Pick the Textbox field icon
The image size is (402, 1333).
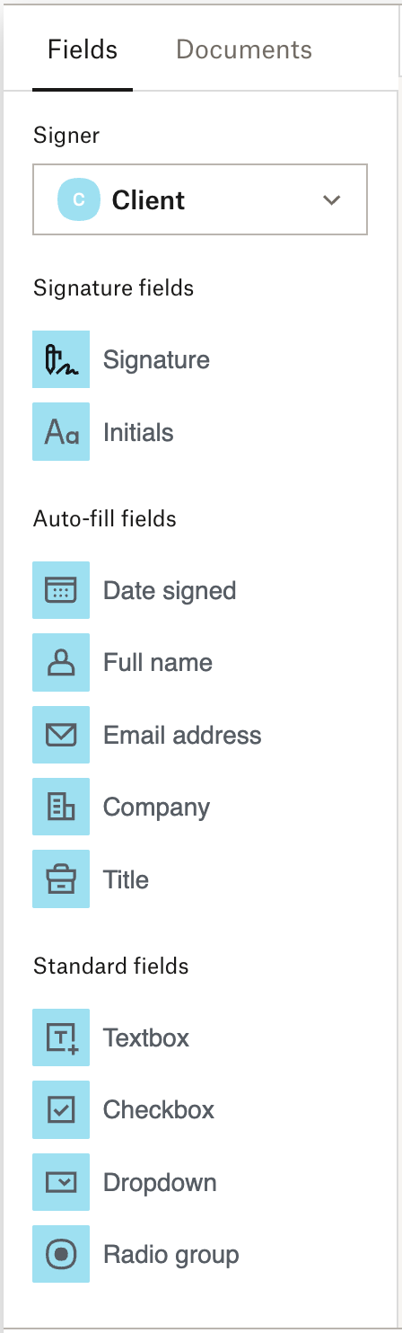tap(61, 1037)
